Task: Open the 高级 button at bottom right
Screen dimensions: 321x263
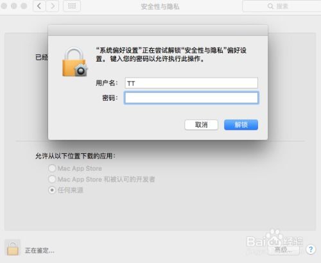Action: 284,250
